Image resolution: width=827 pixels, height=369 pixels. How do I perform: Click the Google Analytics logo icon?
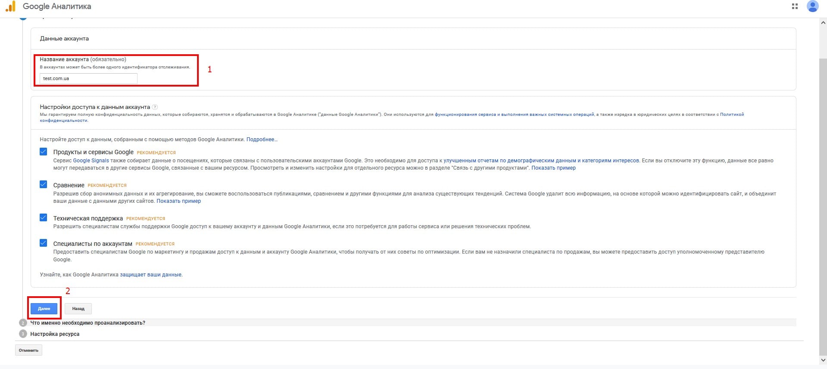pos(10,6)
